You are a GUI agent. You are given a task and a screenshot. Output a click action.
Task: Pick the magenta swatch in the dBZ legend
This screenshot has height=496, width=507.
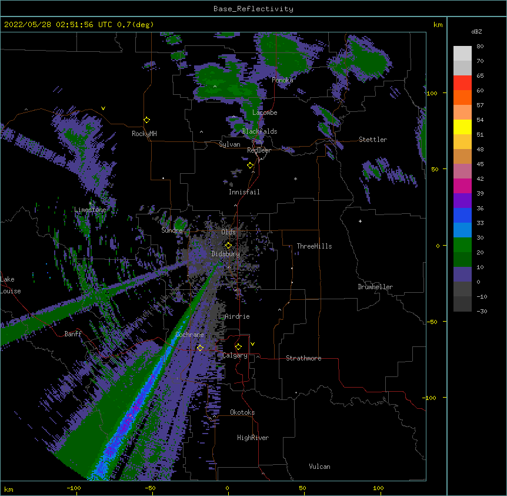[x=462, y=186]
